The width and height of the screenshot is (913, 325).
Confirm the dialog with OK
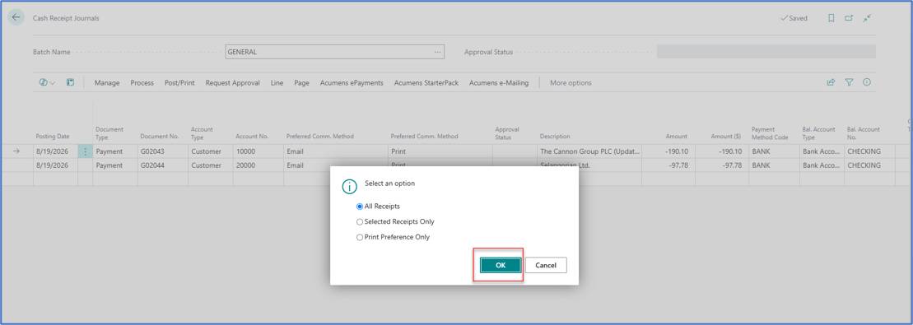(501, 265)
